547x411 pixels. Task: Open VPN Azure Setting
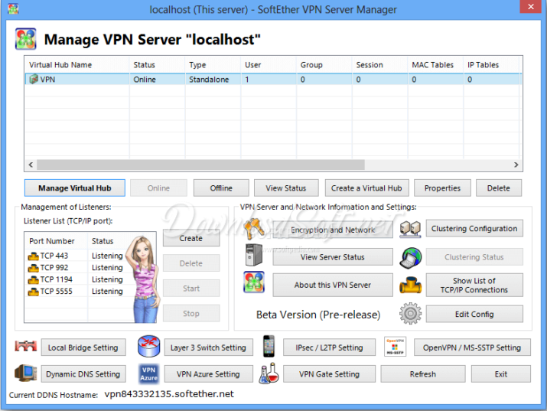pyautogui.click(x=209, y=374)
